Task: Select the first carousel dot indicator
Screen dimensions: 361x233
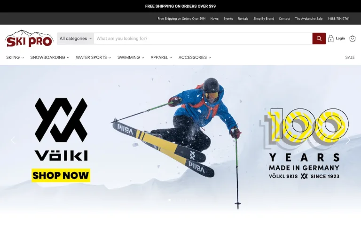Action: coord(169,200)
